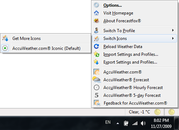Image resolution: width=179 pixels, height=130 pixels.
Task: Click the clock Hourly Forecast icon
Action: click(x=96, y=88)
